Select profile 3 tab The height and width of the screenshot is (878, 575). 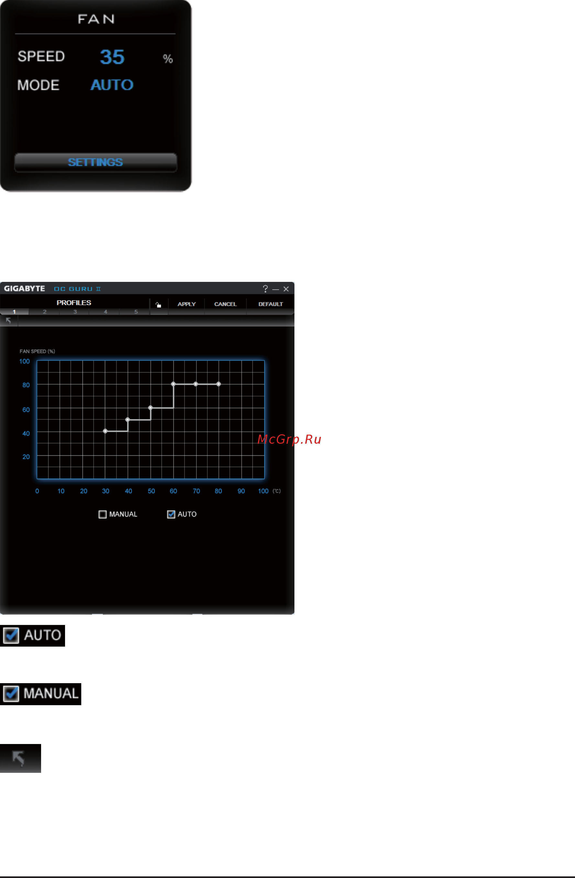pos(75,312)
